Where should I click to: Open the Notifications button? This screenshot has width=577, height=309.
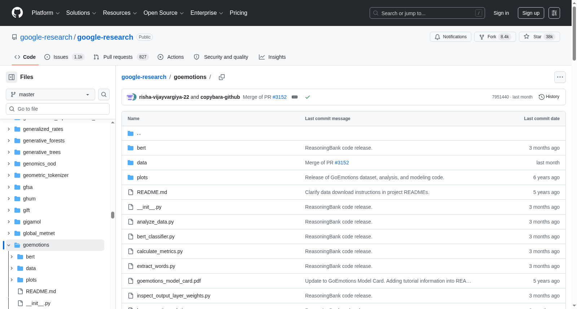[450, 37]
